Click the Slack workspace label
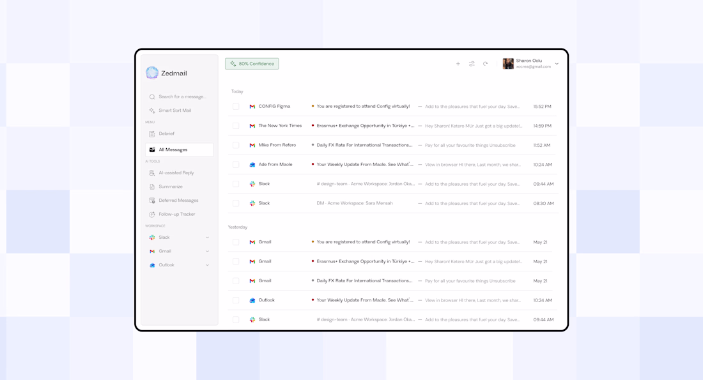 coord(164,238)
